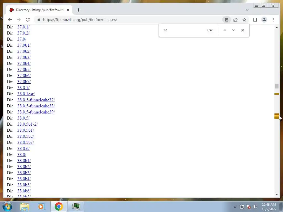Screen dimensions: 283x212
Task: Open the volume speaker icon
Action: coord(255,207)
